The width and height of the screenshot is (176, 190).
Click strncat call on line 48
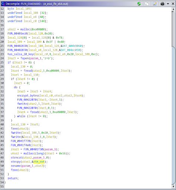tap(16, 158)
